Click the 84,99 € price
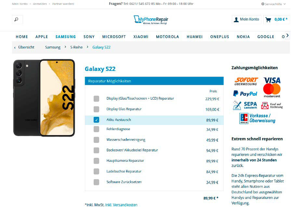The image size is (291, 207). click(212, 172)
